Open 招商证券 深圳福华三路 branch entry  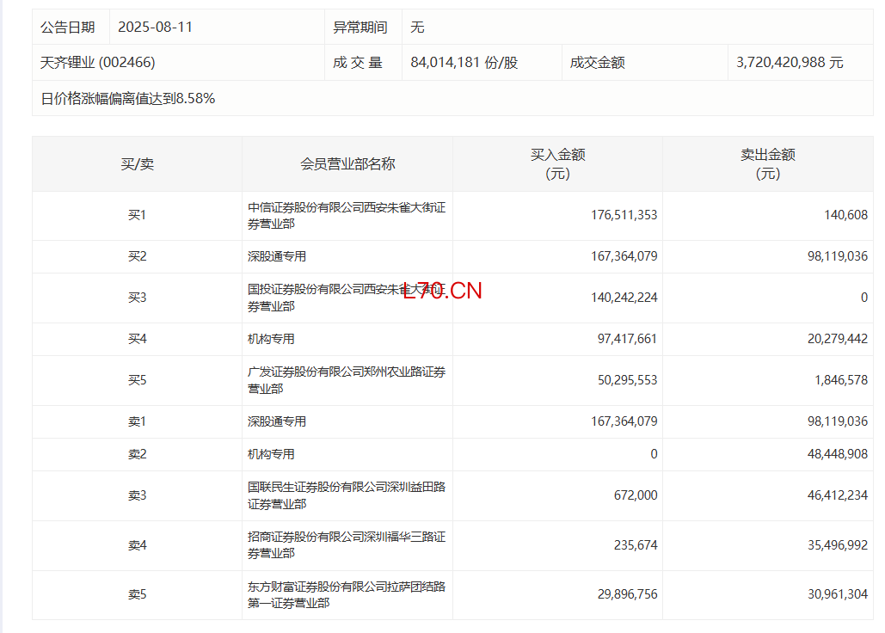[x=347, y=545]
